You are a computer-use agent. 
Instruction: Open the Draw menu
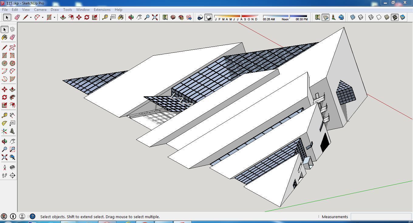[55, 10]
